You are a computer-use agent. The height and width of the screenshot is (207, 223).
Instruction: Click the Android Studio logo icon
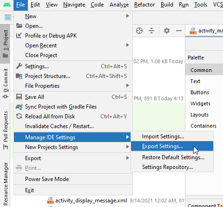(x=7, y=5)
